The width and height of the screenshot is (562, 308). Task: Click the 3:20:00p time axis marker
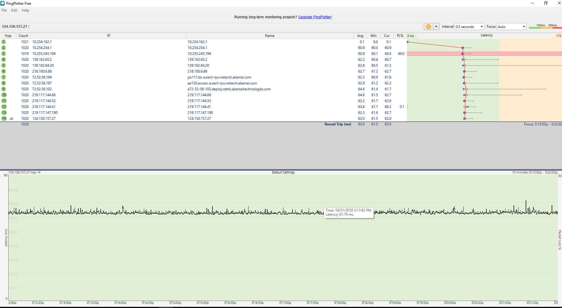pyautogui.click(x=450, y=303)
